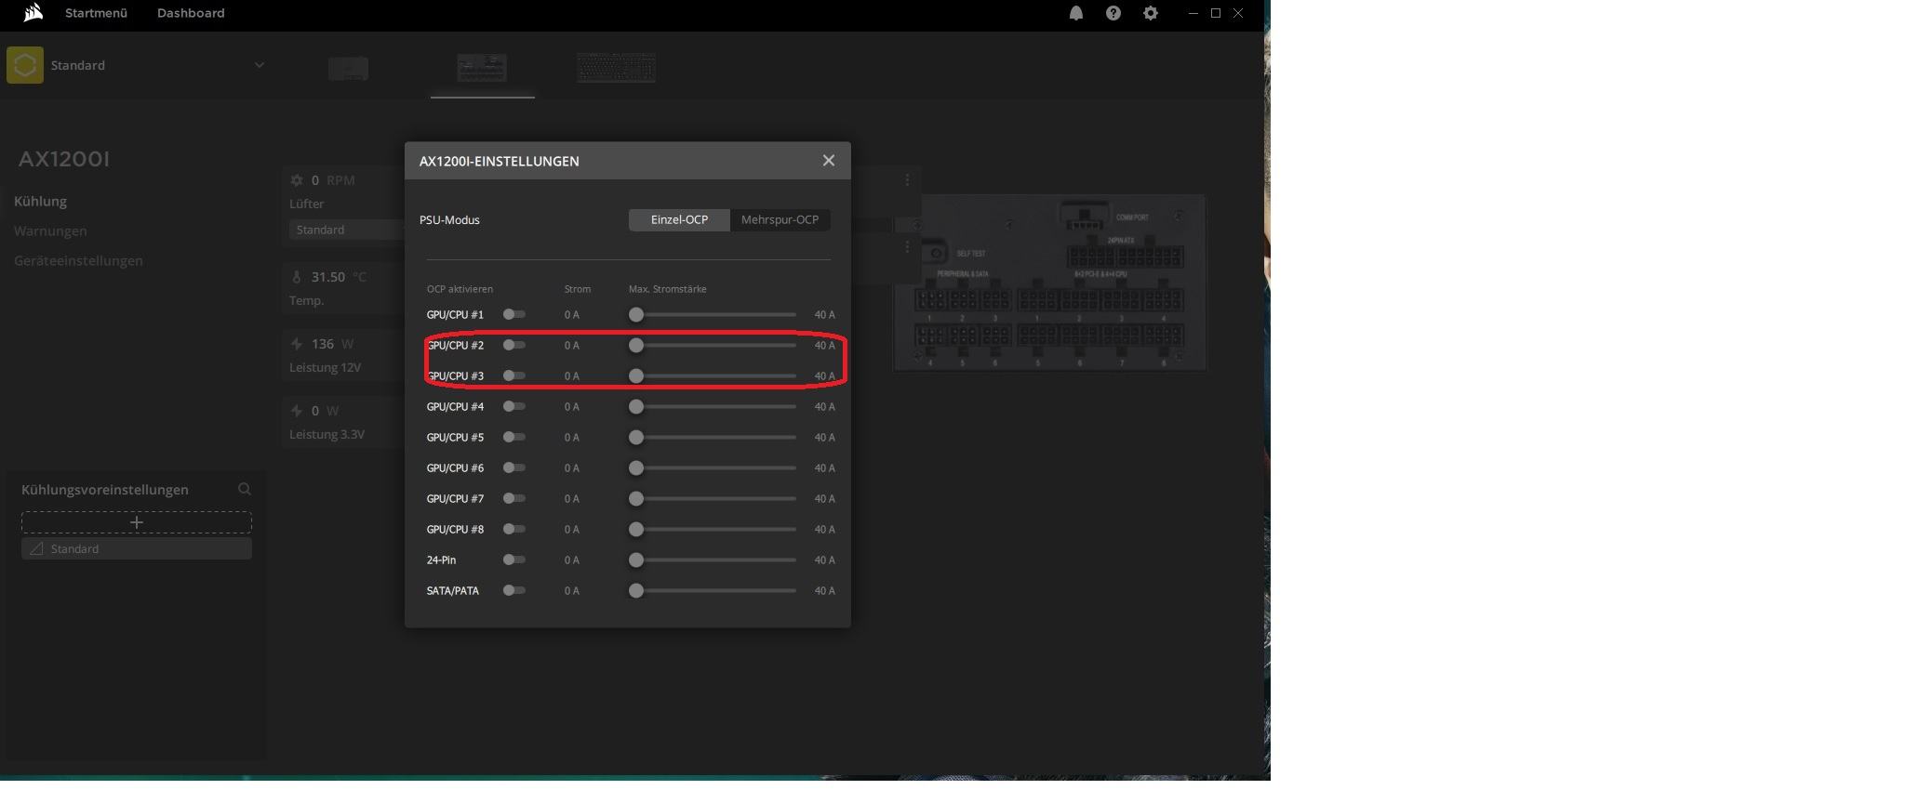Screen dimensions: 1920x803
Task: Enable OCP toggle for GPU/CPU #3
Action: 514,375
